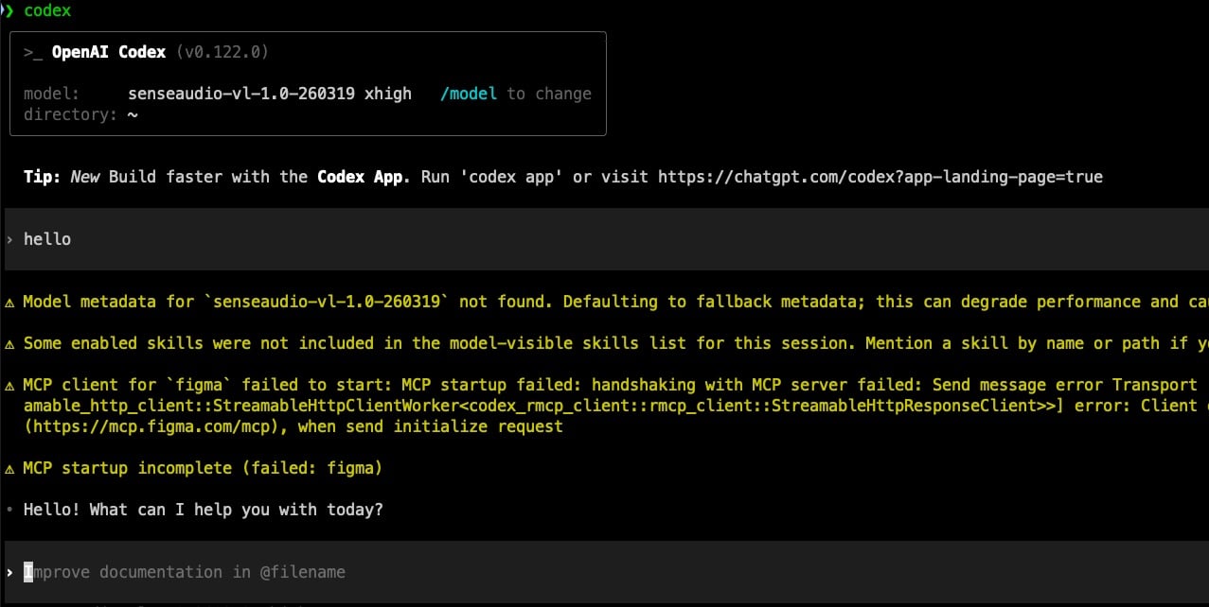Click the 'Some enabled skills were not included' warning
1209x607 pixels.
pos(615,343)
